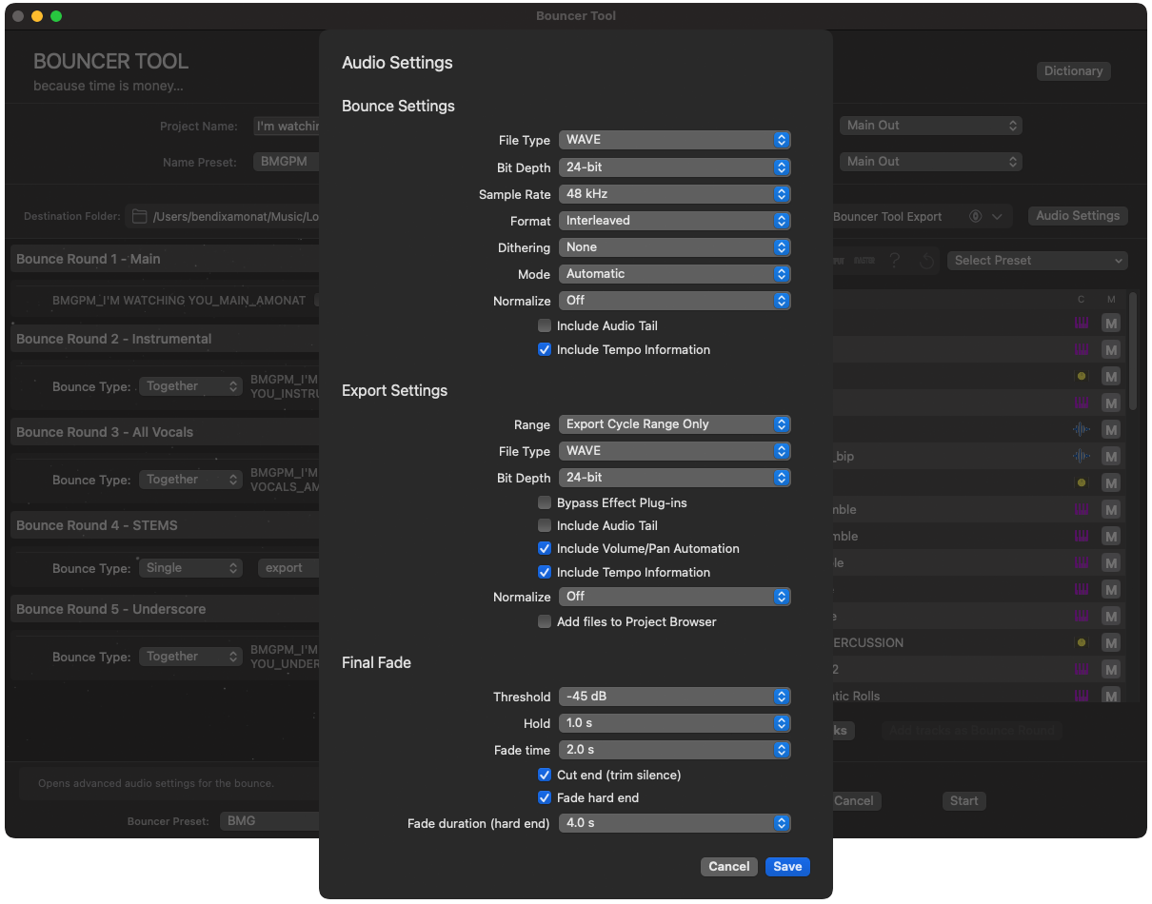
Task: Click the purple piano icon on the Rolls row
Action: pyautogui.click(x=1081, y=697)
